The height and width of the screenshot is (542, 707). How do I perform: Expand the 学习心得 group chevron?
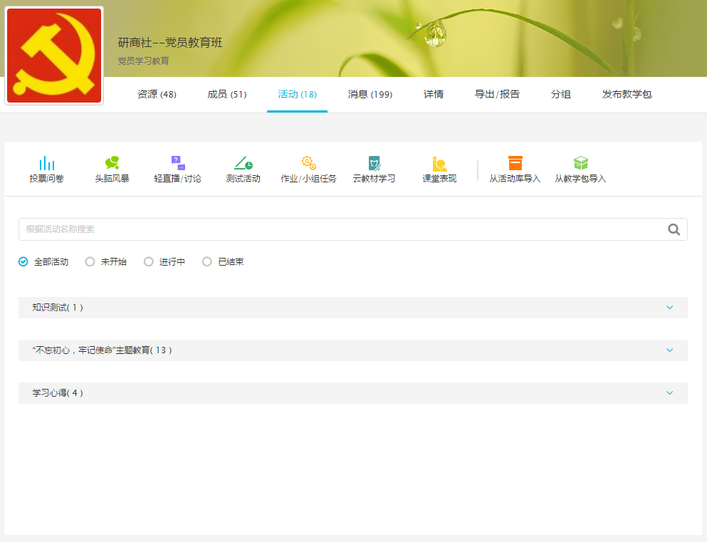tap(669, 393)
